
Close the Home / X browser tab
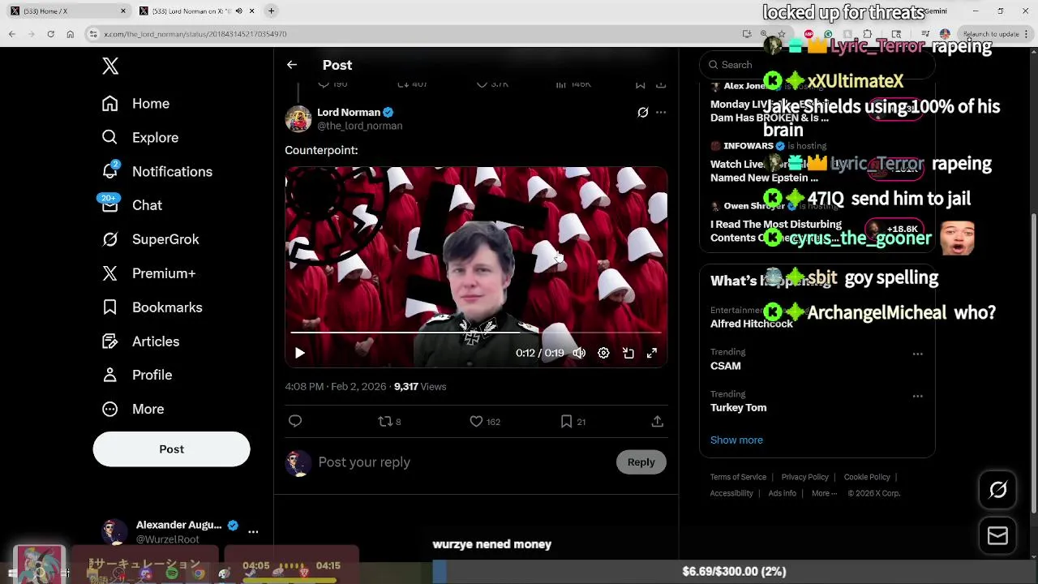(x=123, y=11)
